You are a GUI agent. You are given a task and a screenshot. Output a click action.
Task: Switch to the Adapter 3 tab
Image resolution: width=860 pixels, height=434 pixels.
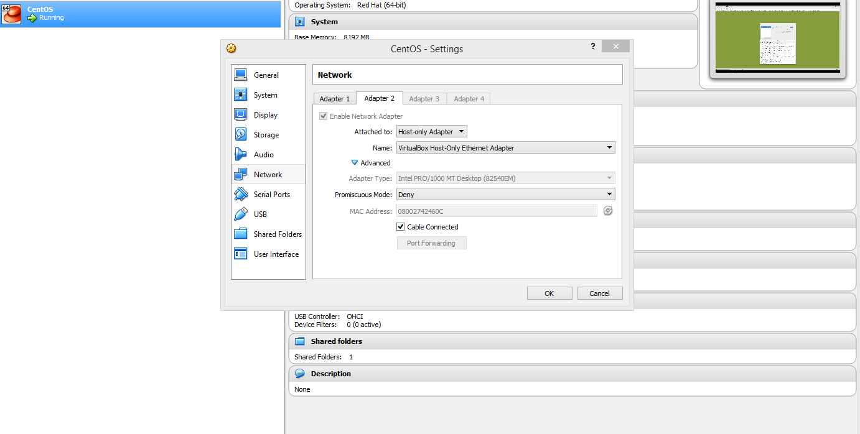[424, 99]
